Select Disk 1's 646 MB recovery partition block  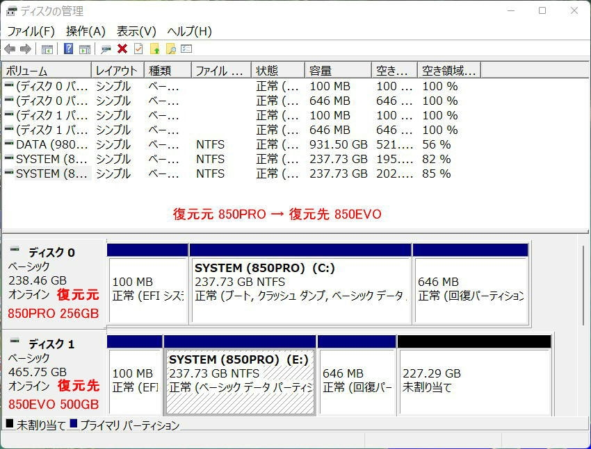tap(357, 375)
